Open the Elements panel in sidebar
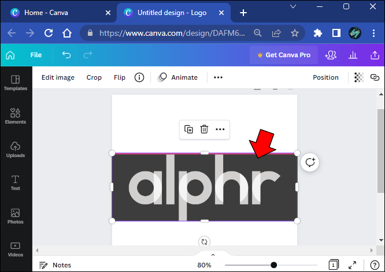Viewport: 385px width, 272px height. pyautogui.click(x=16, y=116)
